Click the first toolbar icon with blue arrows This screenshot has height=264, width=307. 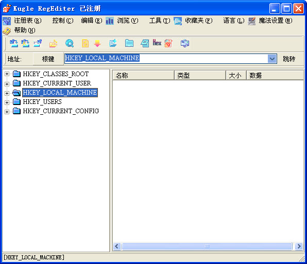(14, 43)
